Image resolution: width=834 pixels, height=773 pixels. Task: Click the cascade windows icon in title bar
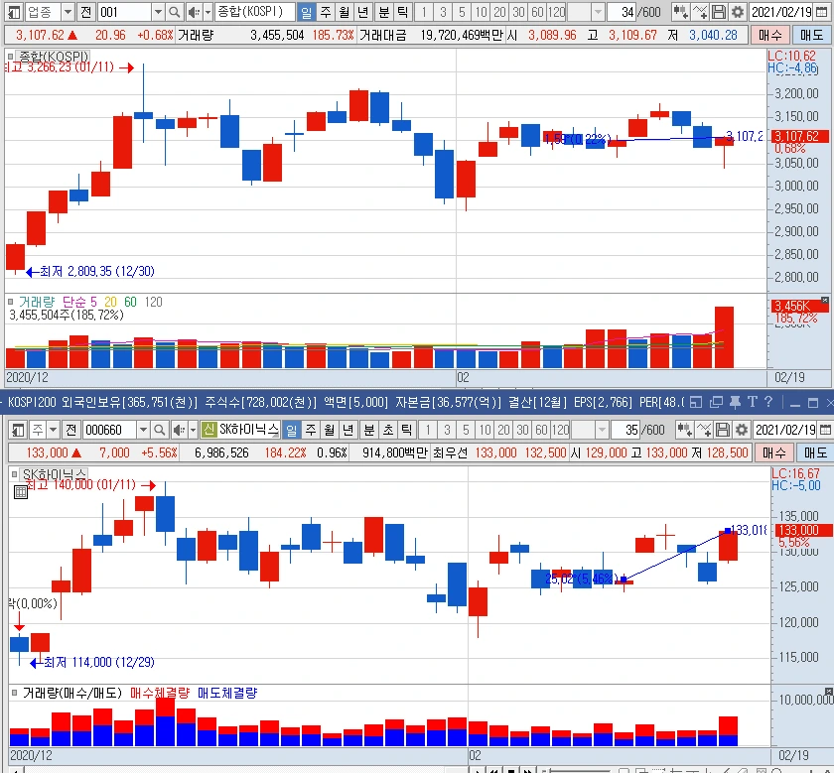click(716, 403)
